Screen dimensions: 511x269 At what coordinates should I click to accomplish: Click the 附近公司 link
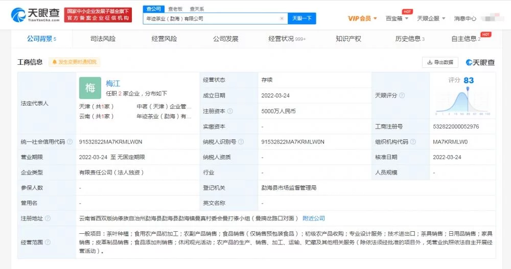click(x=314, y=218)
